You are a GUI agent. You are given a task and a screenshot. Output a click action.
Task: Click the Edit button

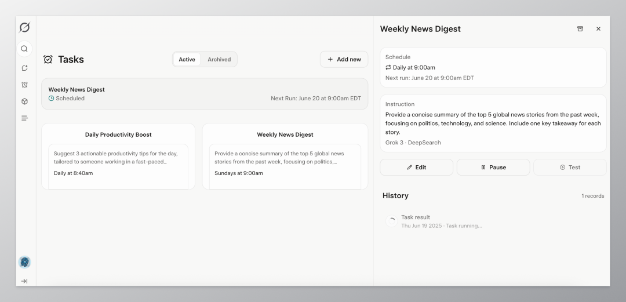pyautogui.click(x=416, y=168)
